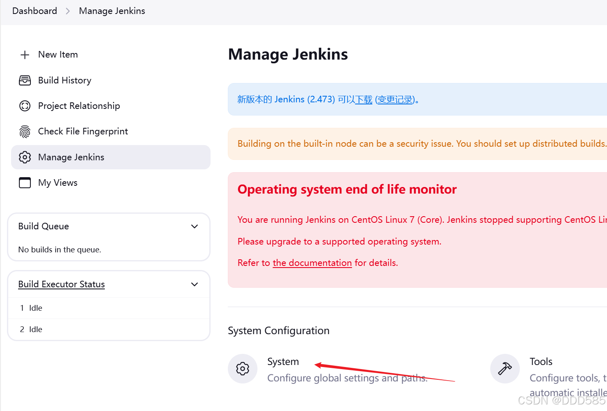Click the 下载 download link
The image size is (607, 411).
click(364, 99)
